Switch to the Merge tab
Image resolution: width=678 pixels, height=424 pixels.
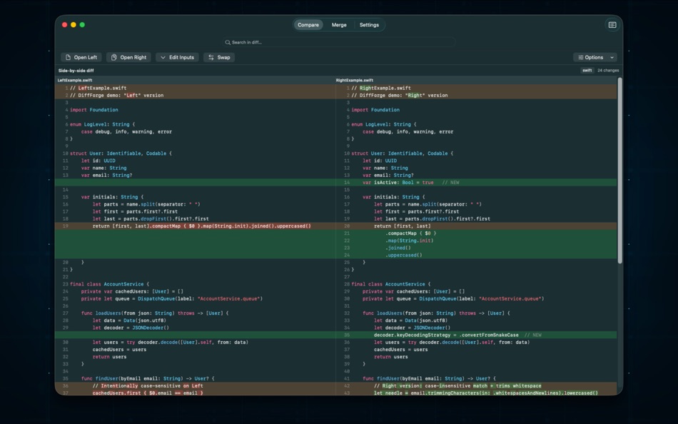[x=338, y=24]
